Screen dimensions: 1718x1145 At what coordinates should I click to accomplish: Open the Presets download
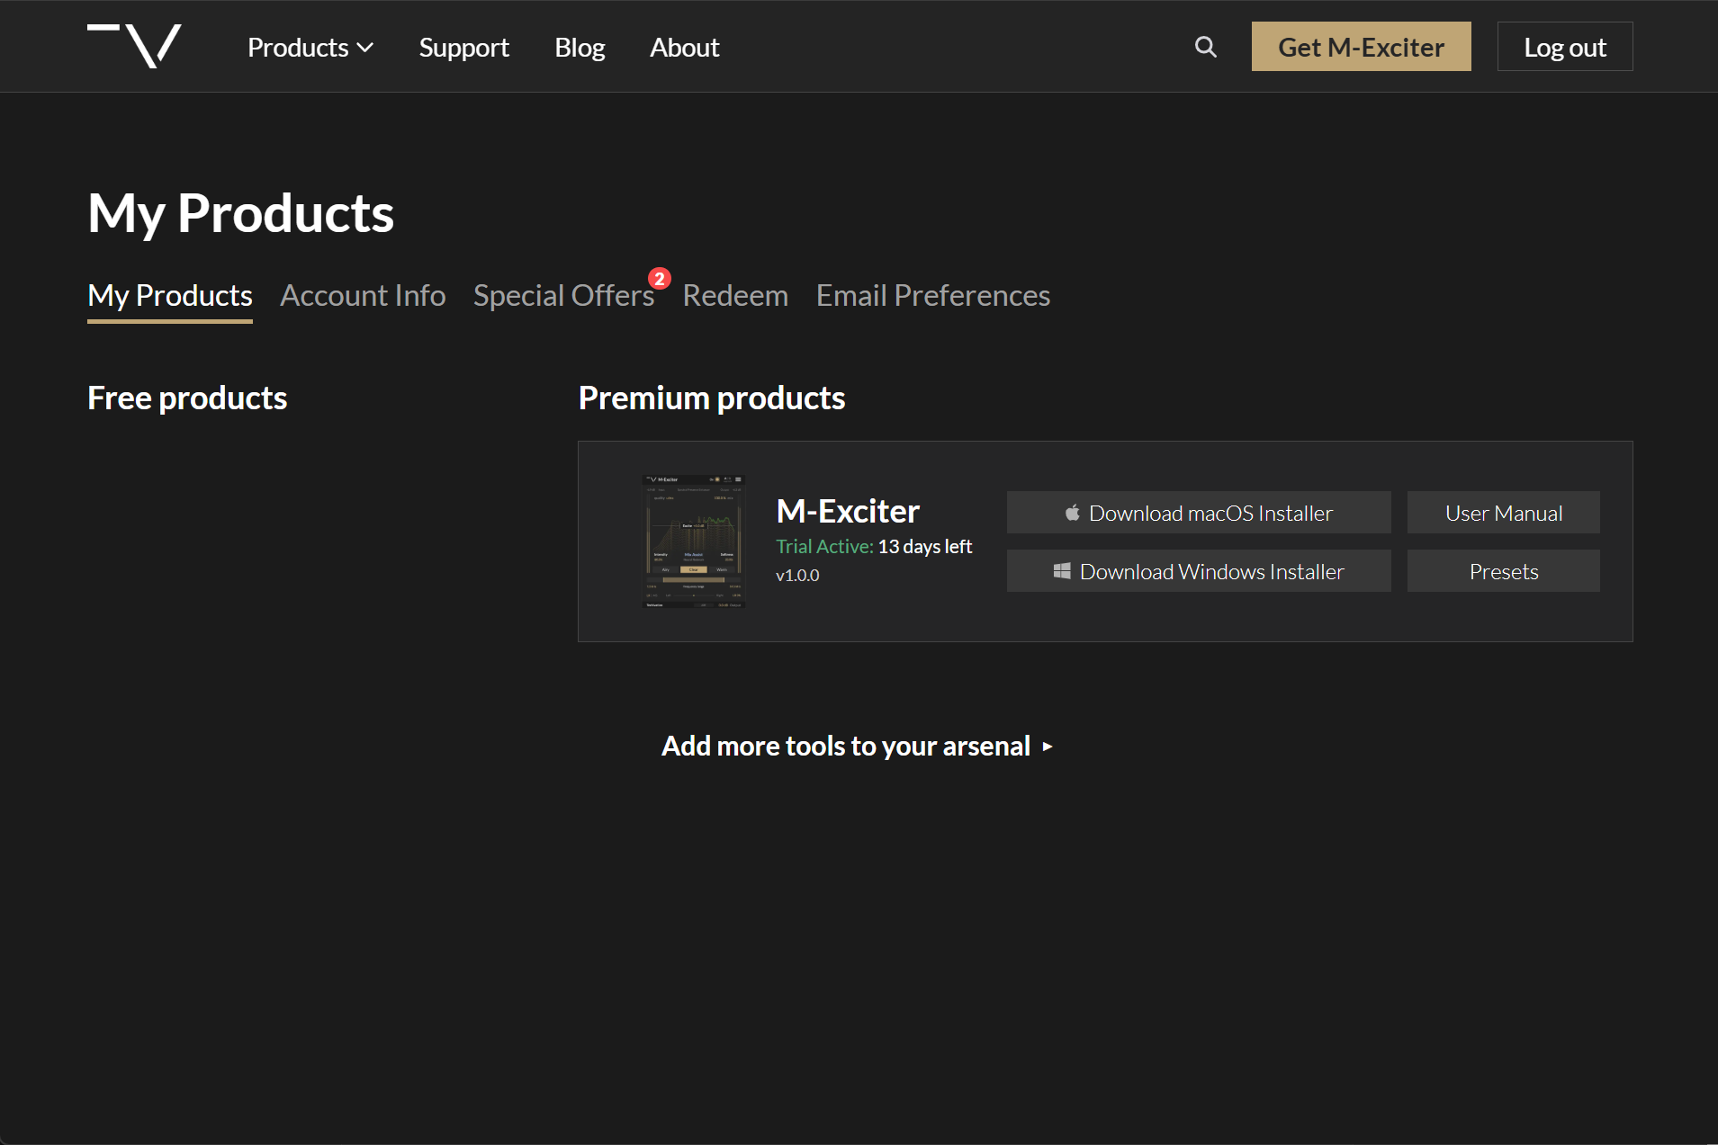coord(1503,571)
